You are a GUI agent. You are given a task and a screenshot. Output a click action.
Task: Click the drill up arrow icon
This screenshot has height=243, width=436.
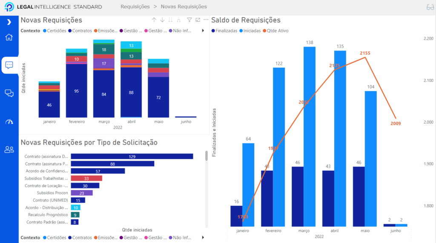point(154,20)
